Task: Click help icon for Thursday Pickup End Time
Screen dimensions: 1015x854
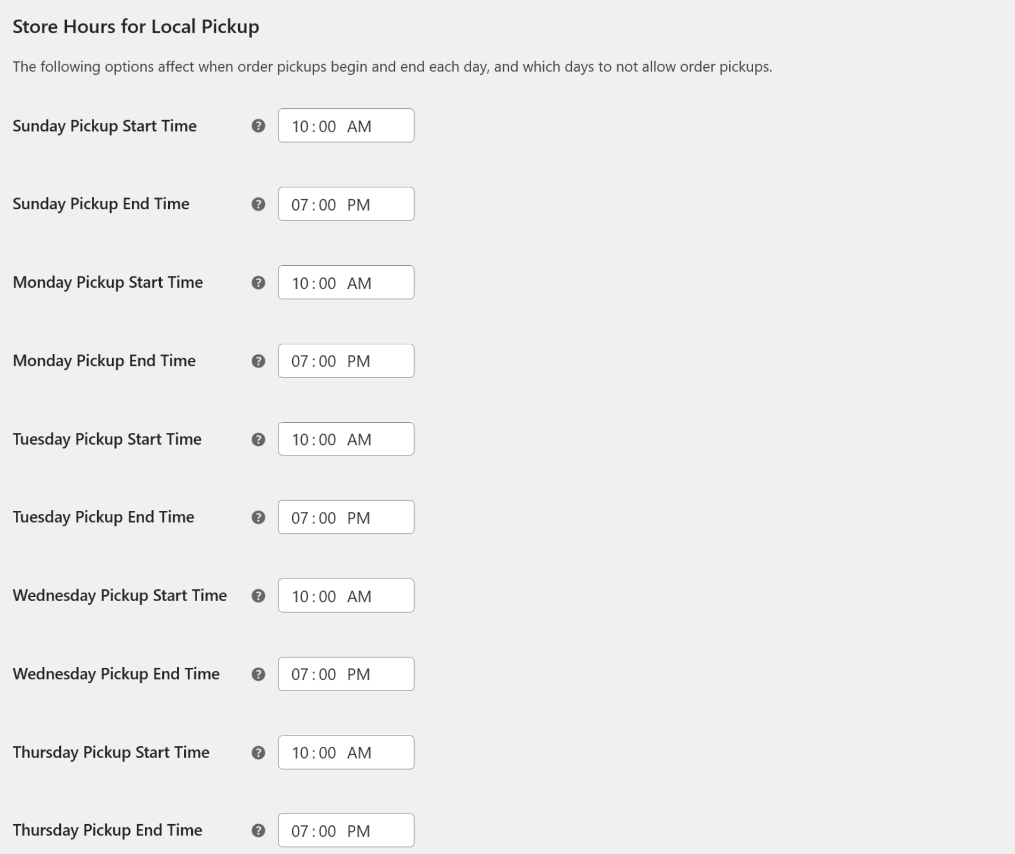Action: pyautogui.click(x=258, y=831)
